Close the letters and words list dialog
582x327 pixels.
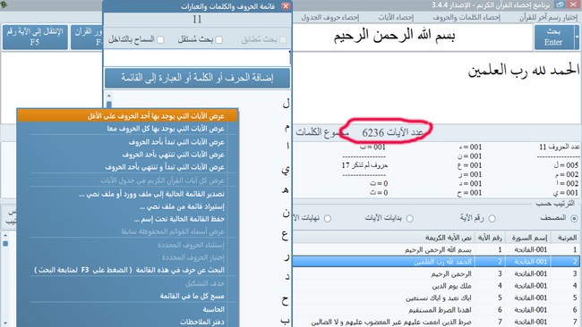tap(286, 6)
